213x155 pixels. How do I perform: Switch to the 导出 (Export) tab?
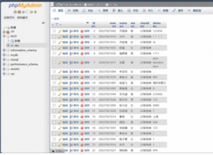pos(133,11)
